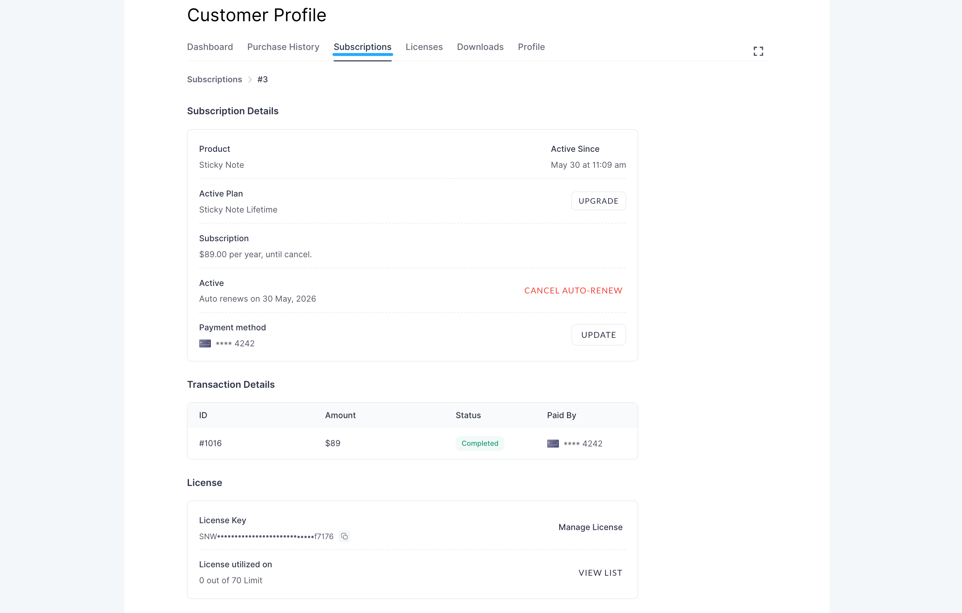
Task: Copy the license key with copy icon
Action: point(344,536)
